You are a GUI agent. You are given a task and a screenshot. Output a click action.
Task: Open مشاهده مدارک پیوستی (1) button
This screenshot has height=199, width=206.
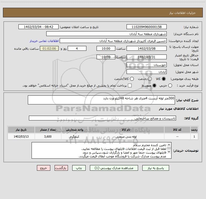tap(114, 168)
